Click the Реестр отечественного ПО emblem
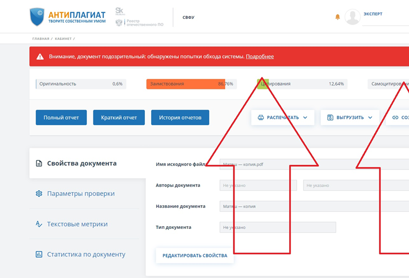The image size is (409, 278). click(119, 23)
